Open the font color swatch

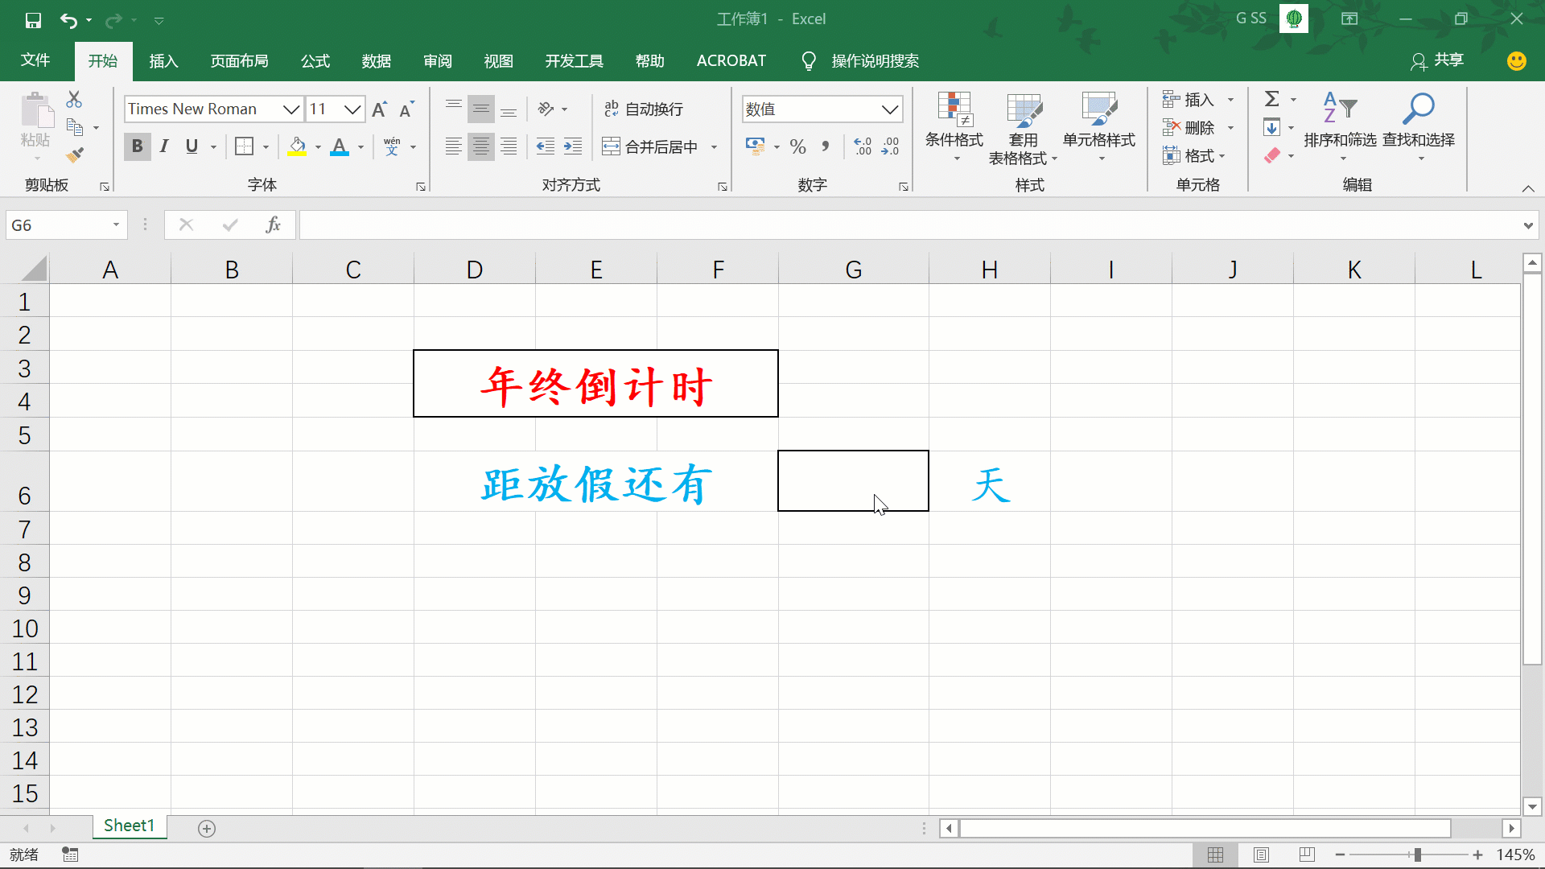point(340,146)
